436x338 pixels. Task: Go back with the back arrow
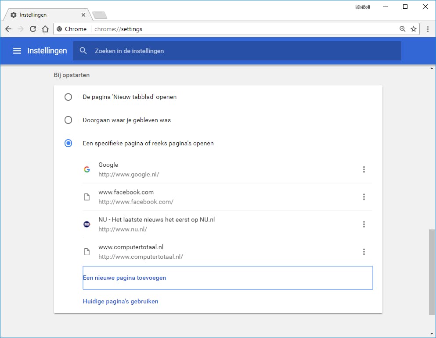pyautogui.click(x=8, y=29)
